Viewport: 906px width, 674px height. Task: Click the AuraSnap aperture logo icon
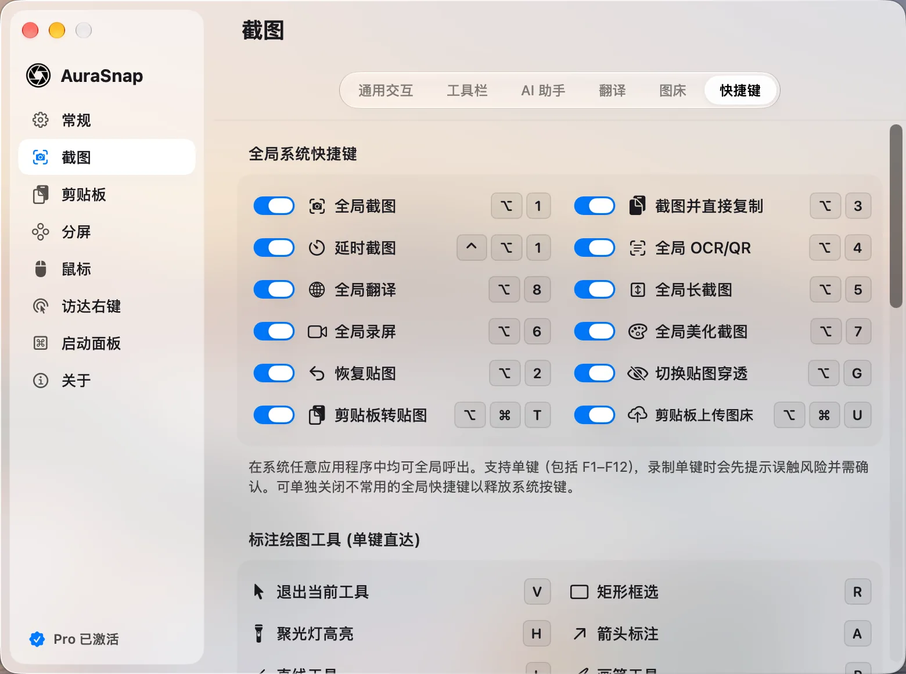pyautogui.click(x=38, y=76)
